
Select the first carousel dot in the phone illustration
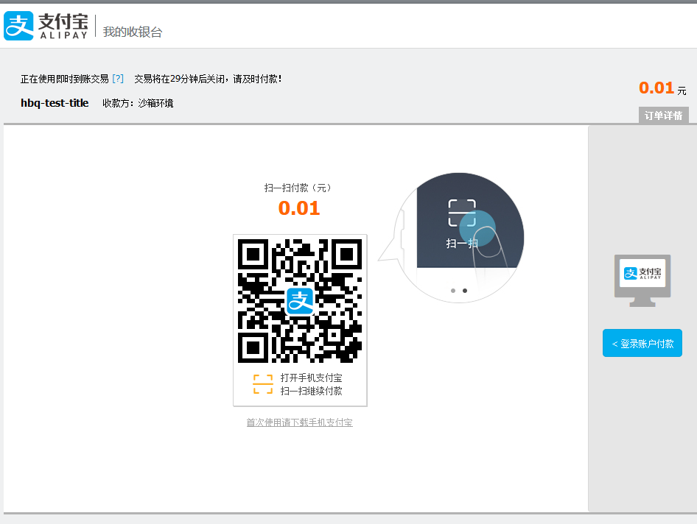coord(453,291)
